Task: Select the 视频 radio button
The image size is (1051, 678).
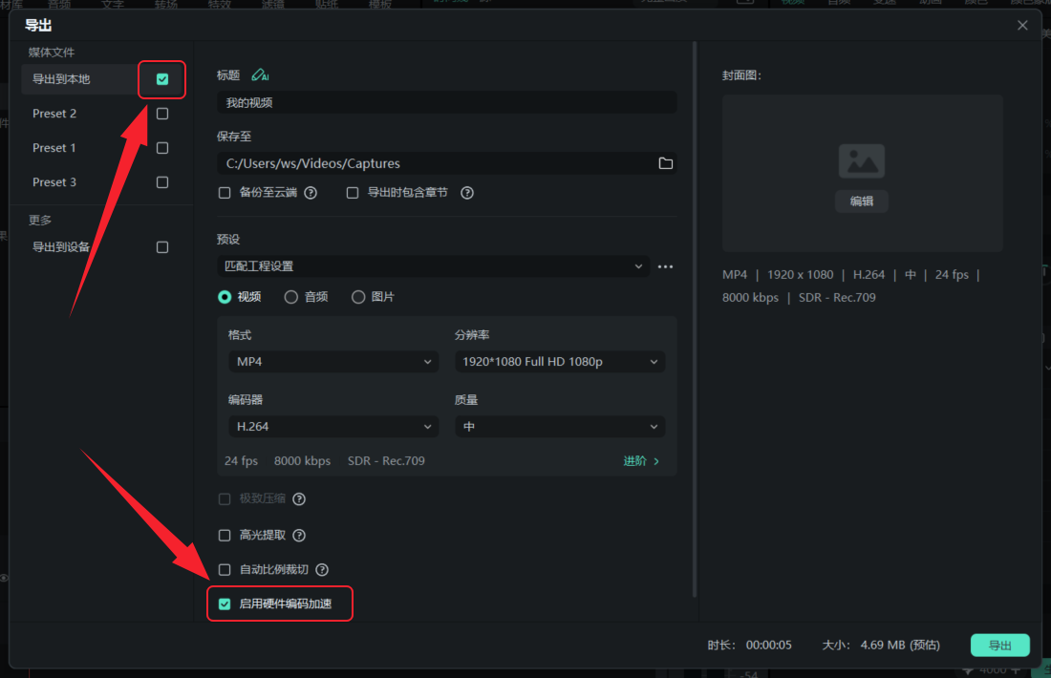Action: (225, 297)
